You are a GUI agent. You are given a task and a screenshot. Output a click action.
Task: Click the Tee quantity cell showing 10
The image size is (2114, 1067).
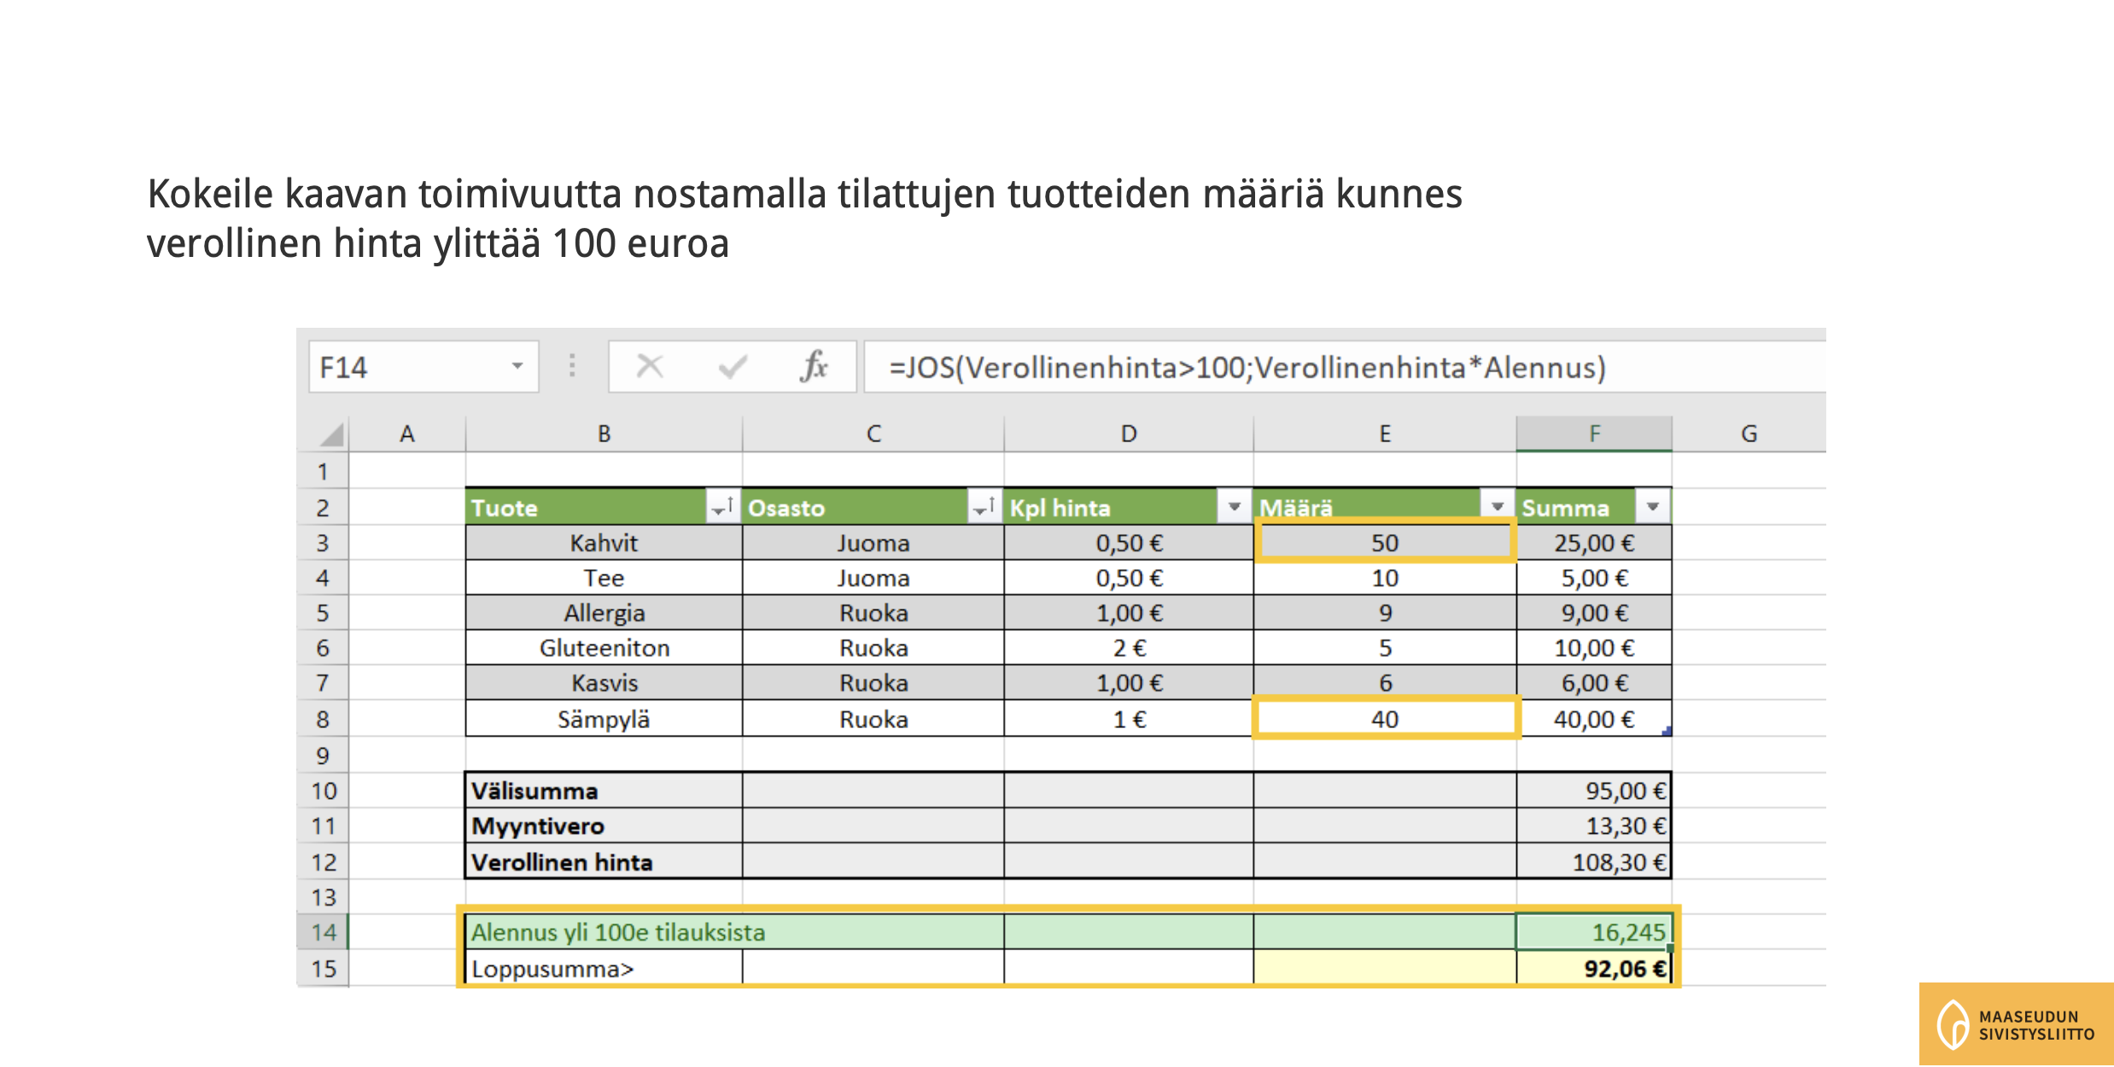coord(1385,578)
